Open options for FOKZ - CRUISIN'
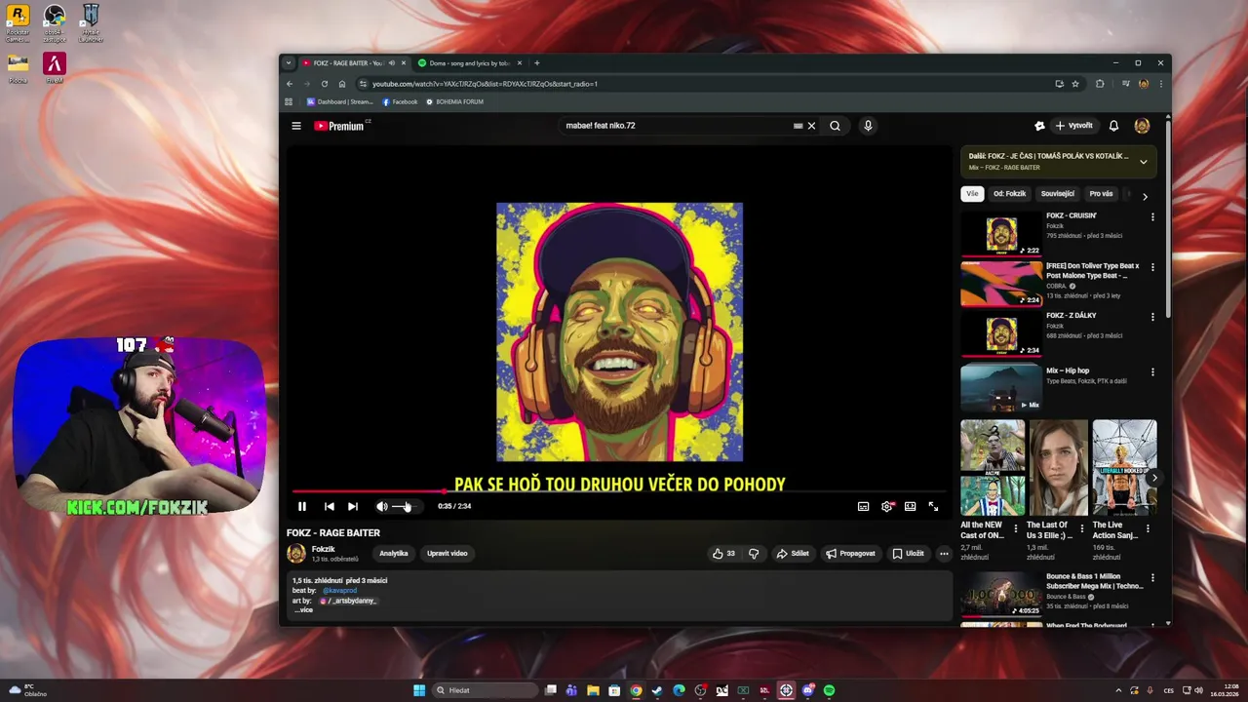The height and width of the screenshot is (702, 1248). pyautogui.click(x=1152, y=216)
